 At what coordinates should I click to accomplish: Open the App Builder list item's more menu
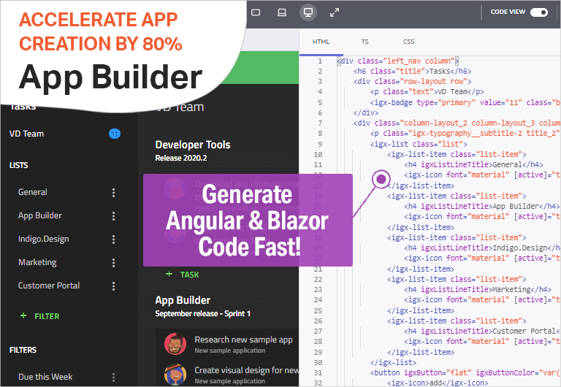pos(113,215)
